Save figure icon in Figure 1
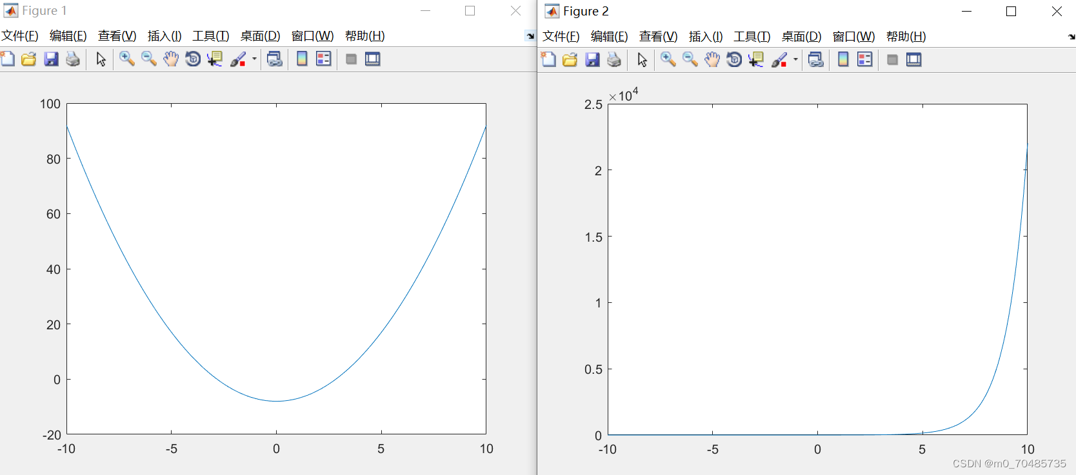The width and height of the screenshot is (1076, 475). [51, 59]
